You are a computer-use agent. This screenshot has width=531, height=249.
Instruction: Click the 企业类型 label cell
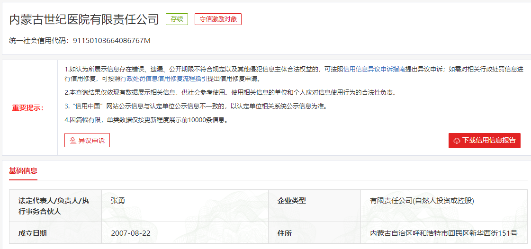(x=315, y=206)
